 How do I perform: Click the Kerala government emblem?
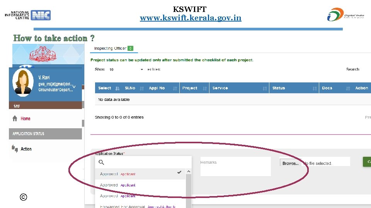[x=43, y=54]
